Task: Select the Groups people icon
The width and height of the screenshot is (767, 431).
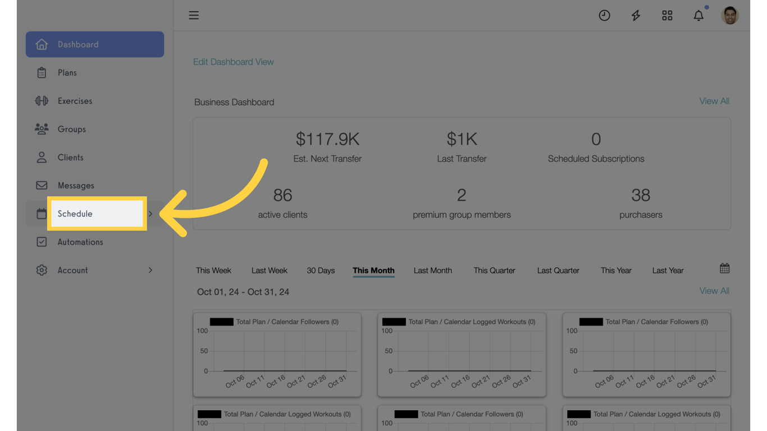Action: pos(41,129)
